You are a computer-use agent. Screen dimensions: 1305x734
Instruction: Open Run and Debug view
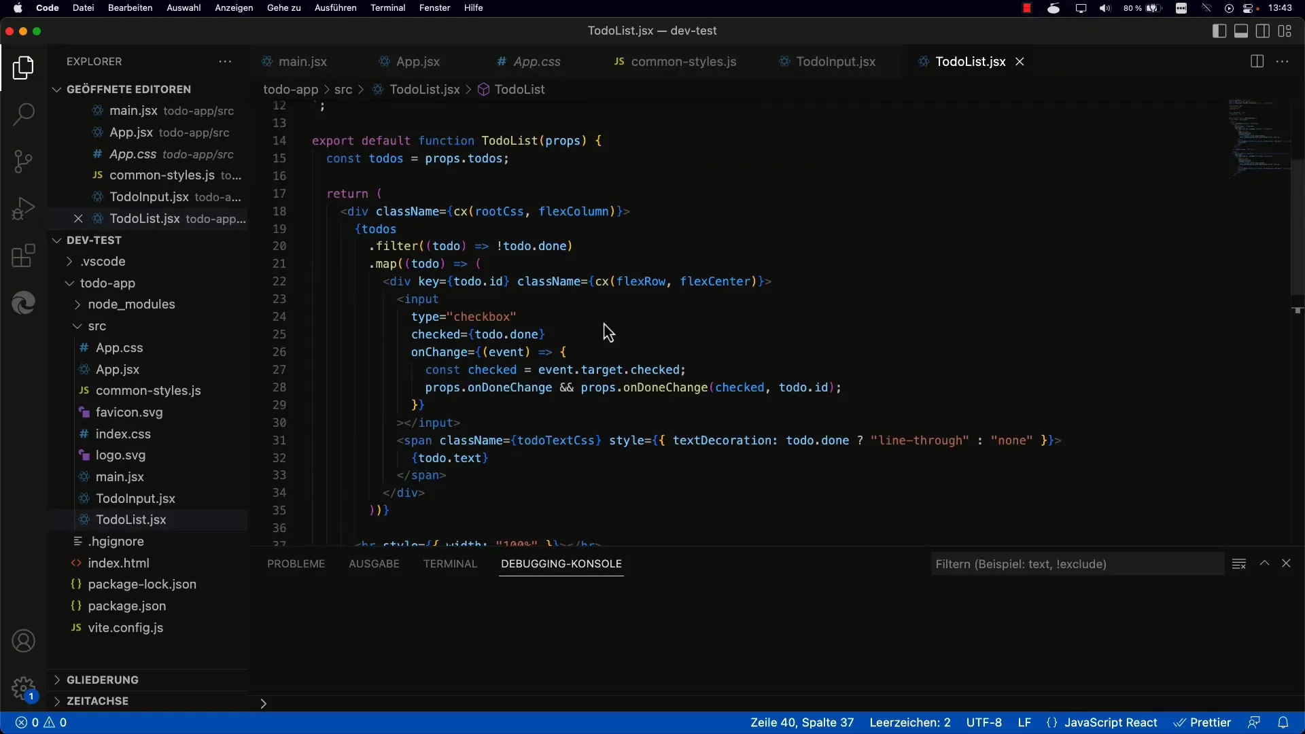click(23, 209)
